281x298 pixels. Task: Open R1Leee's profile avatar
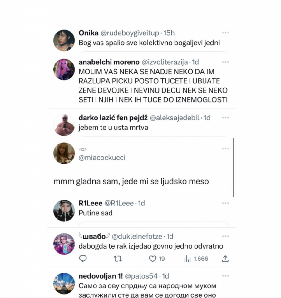click(x=64, y=211)
